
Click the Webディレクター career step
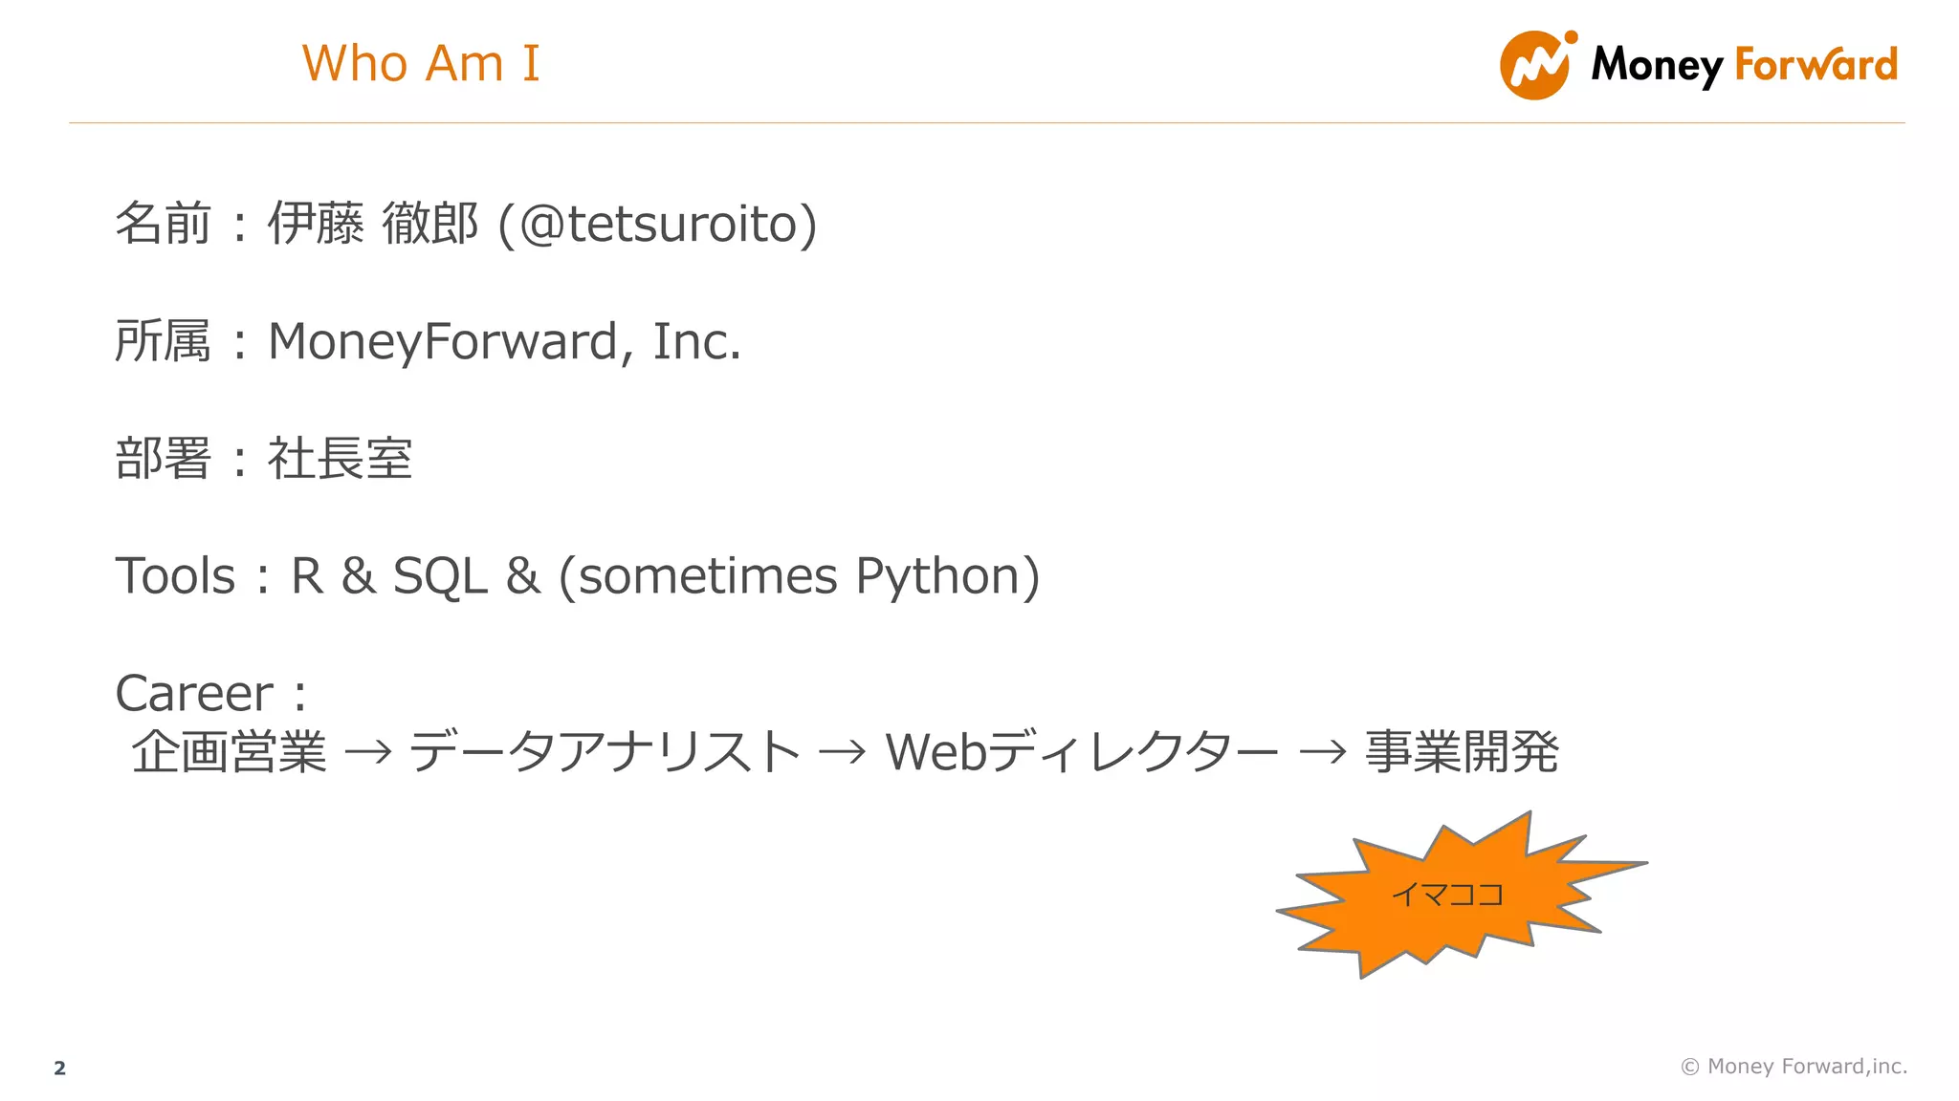(1081, 753)
